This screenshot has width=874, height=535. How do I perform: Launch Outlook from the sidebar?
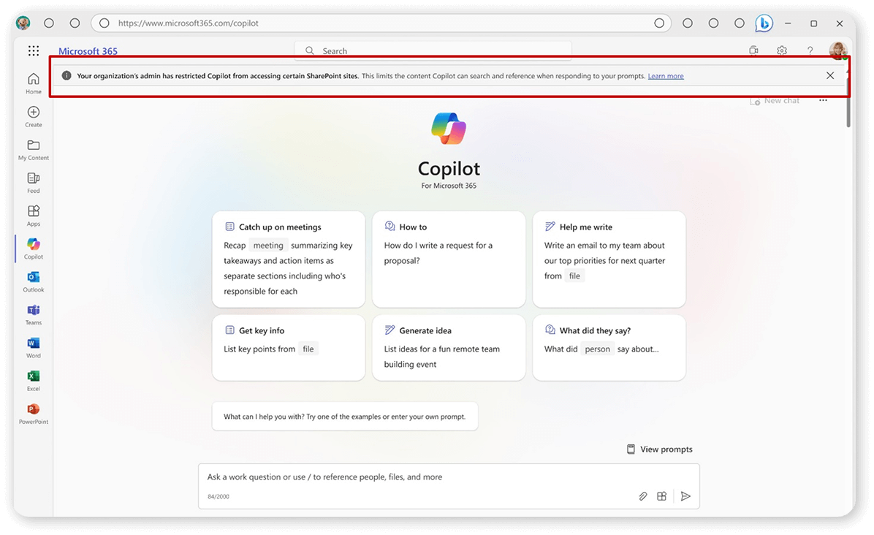[34, 281]
